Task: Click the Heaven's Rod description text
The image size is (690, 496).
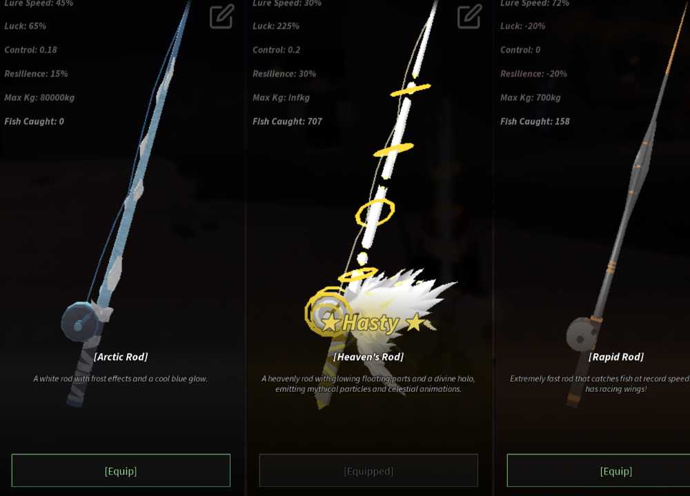Action: tap(368, 384)
